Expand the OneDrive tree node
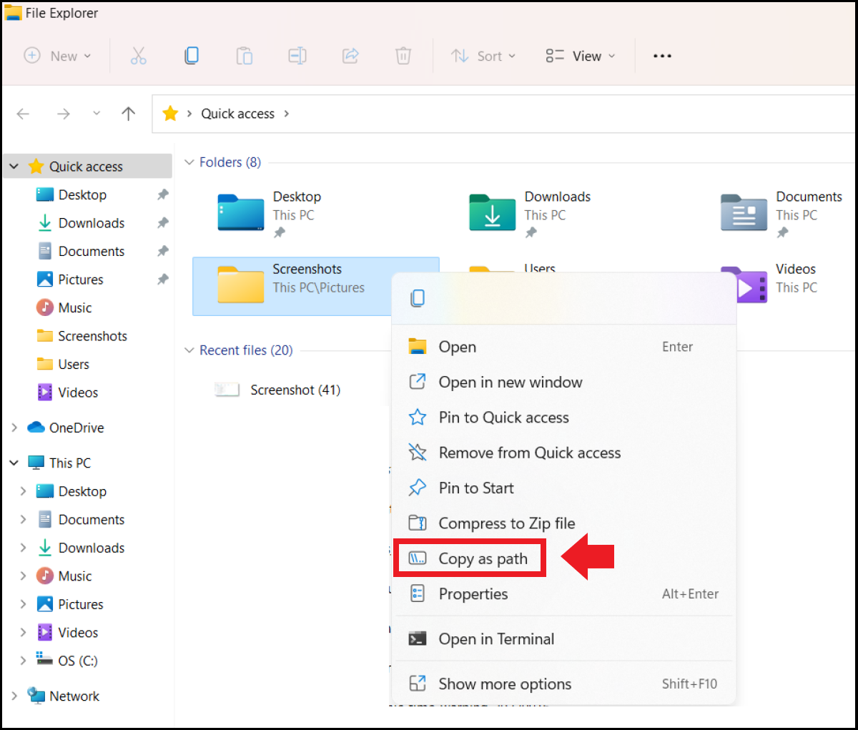 (x=14, y=428)
